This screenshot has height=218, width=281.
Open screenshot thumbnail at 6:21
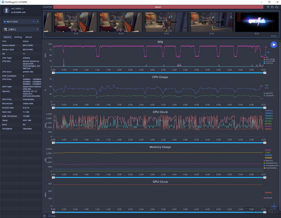click(x=257, y=22)
